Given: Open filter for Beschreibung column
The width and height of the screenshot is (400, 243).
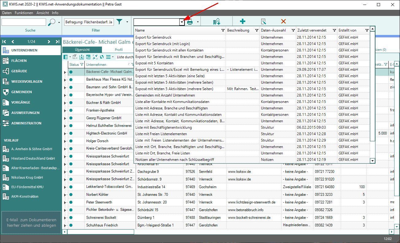Looking at the screenshot, I should click(257, 30).
